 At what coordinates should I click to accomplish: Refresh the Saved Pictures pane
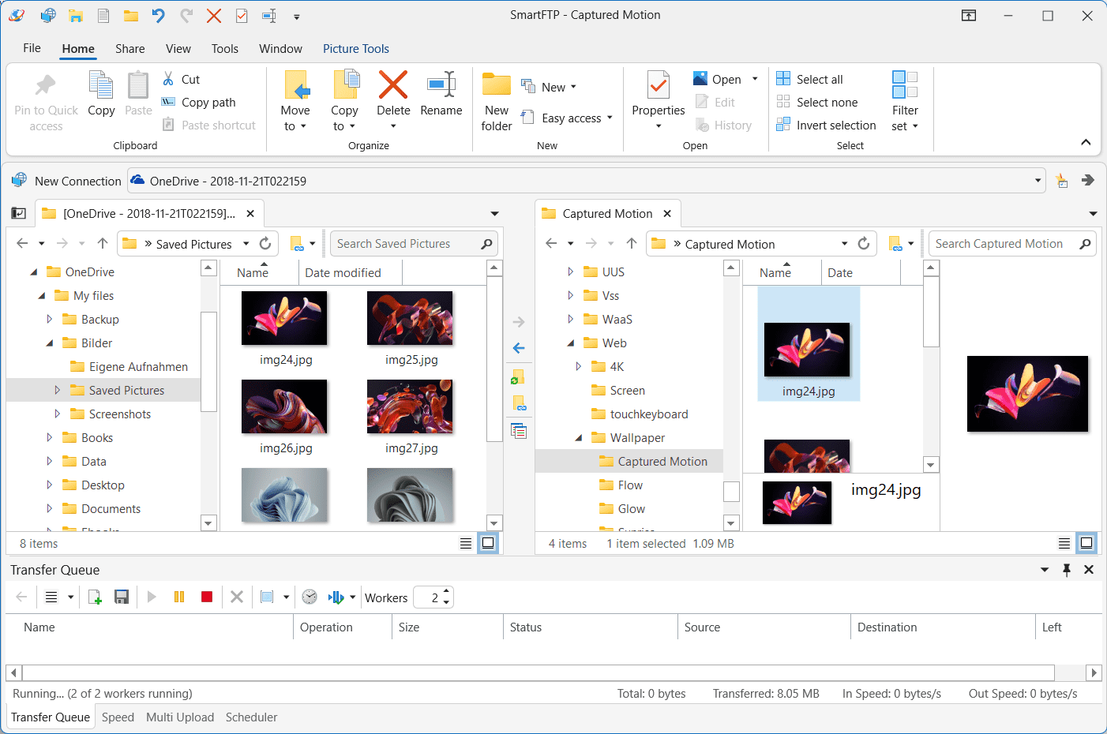pyautogui.click(x=265, y=244)
